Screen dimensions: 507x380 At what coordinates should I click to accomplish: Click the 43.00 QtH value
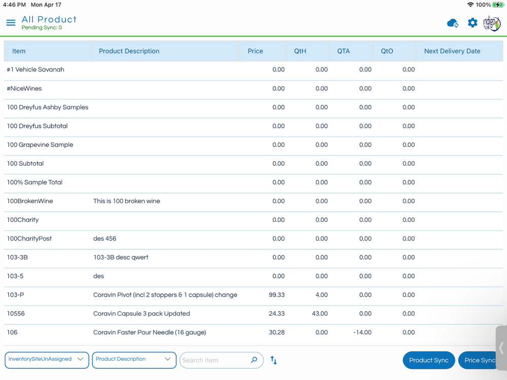320,314
